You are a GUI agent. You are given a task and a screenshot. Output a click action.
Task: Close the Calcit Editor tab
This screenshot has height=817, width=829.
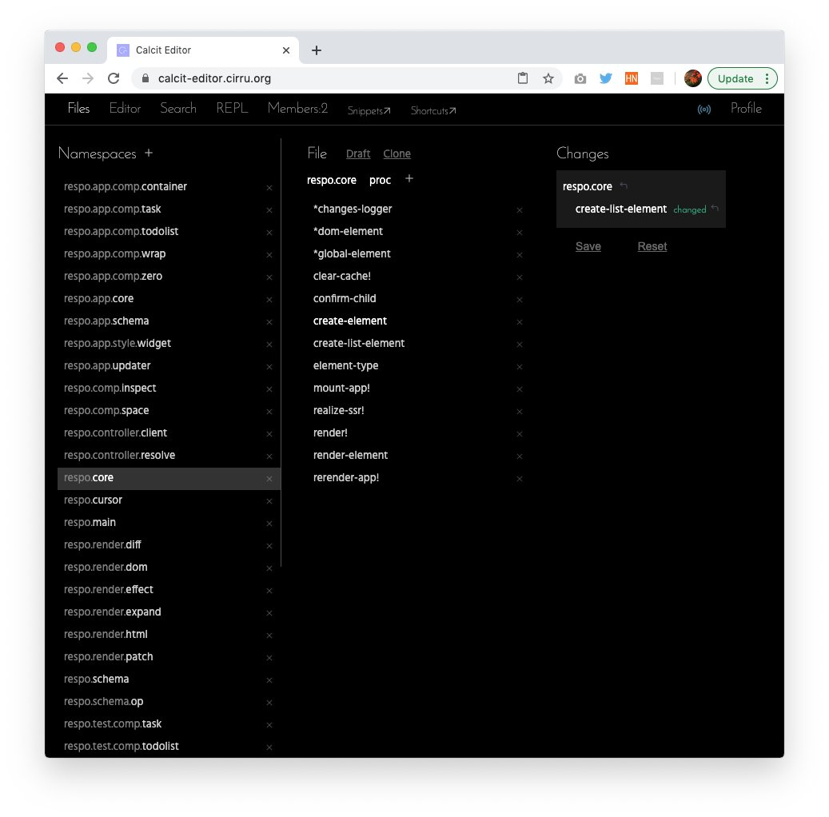click(286, 50)
